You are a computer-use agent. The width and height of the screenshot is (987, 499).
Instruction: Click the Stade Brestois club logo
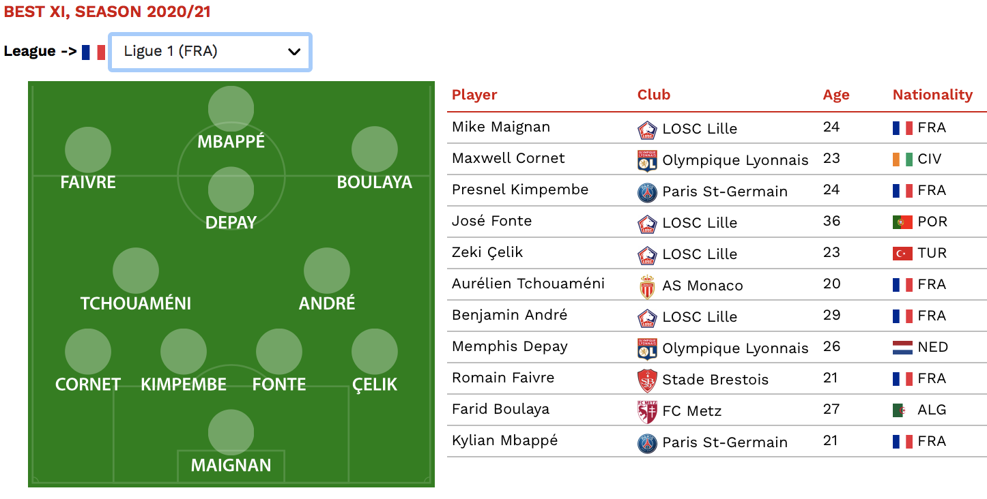[647, 380]
